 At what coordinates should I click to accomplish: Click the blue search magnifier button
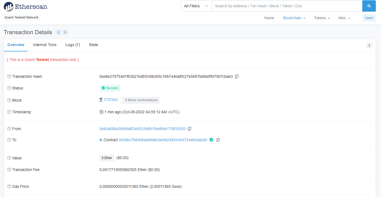click(x=369, y=6)
